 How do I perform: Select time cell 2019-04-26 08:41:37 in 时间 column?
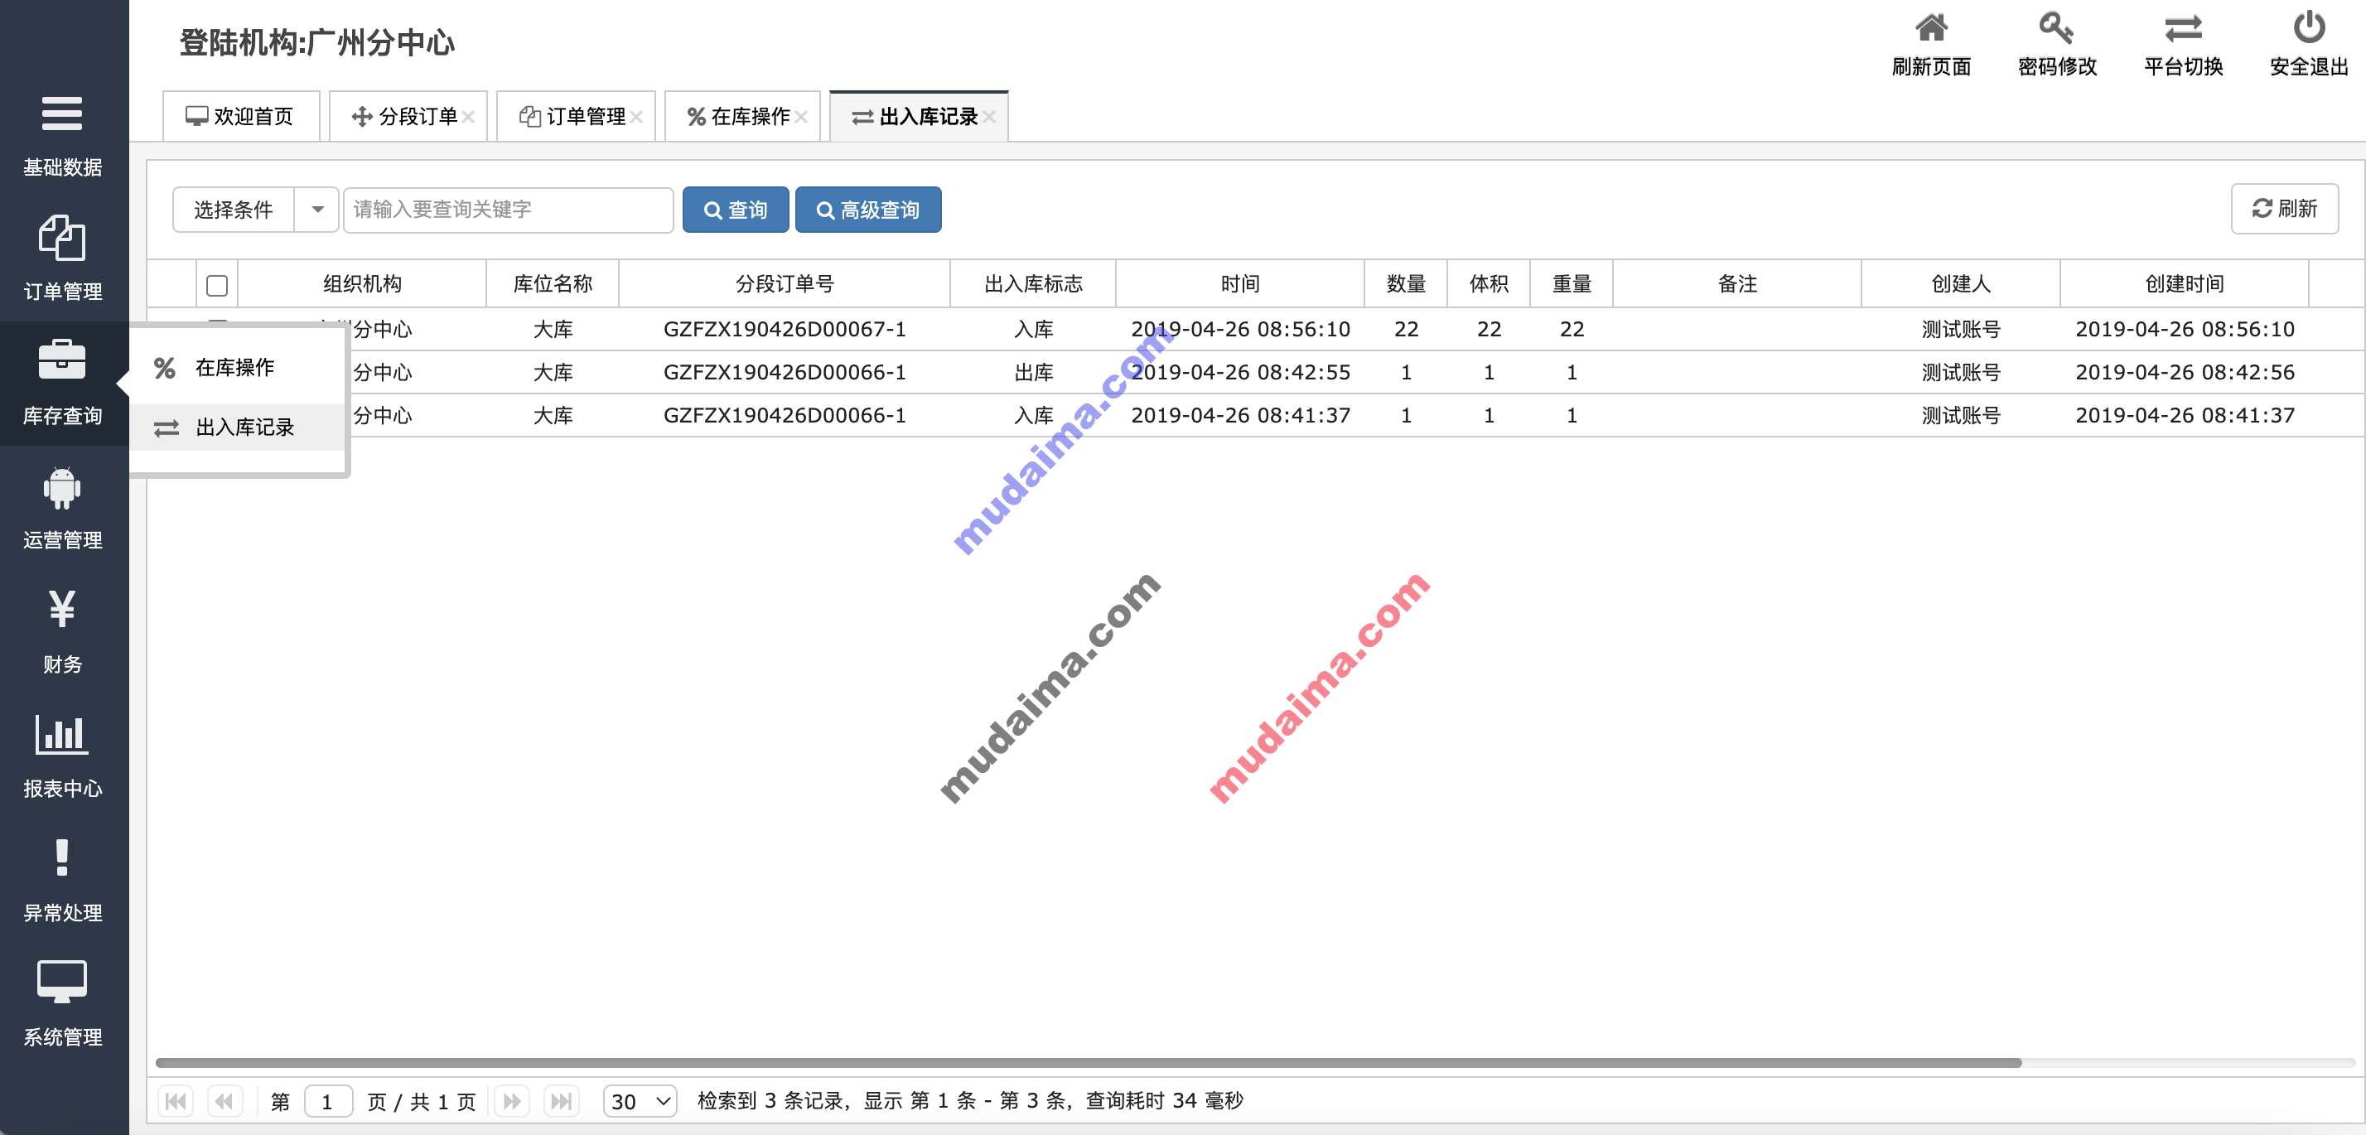1240,415
